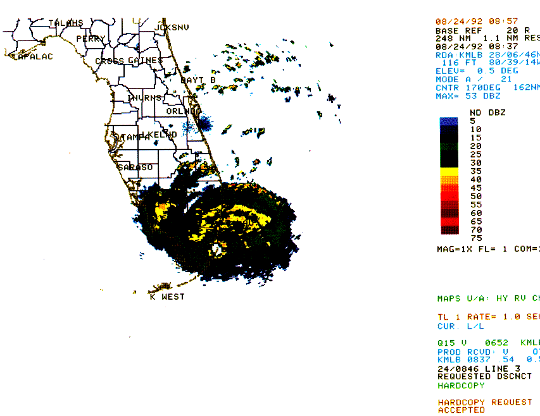
Task: Click the green HARDCOPY text
Action: click(x=461, y=386)
